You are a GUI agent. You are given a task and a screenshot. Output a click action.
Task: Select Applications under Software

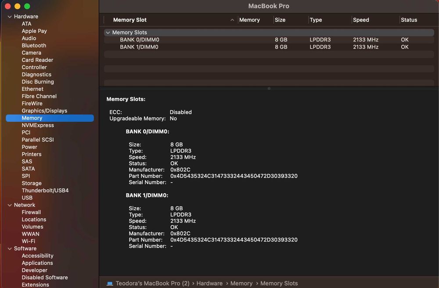(x=37, y=263)
